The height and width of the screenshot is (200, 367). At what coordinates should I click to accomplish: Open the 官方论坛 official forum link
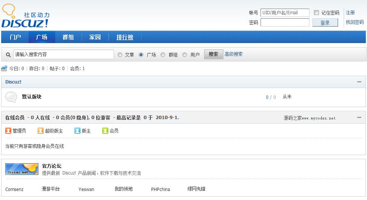[52, 166]
